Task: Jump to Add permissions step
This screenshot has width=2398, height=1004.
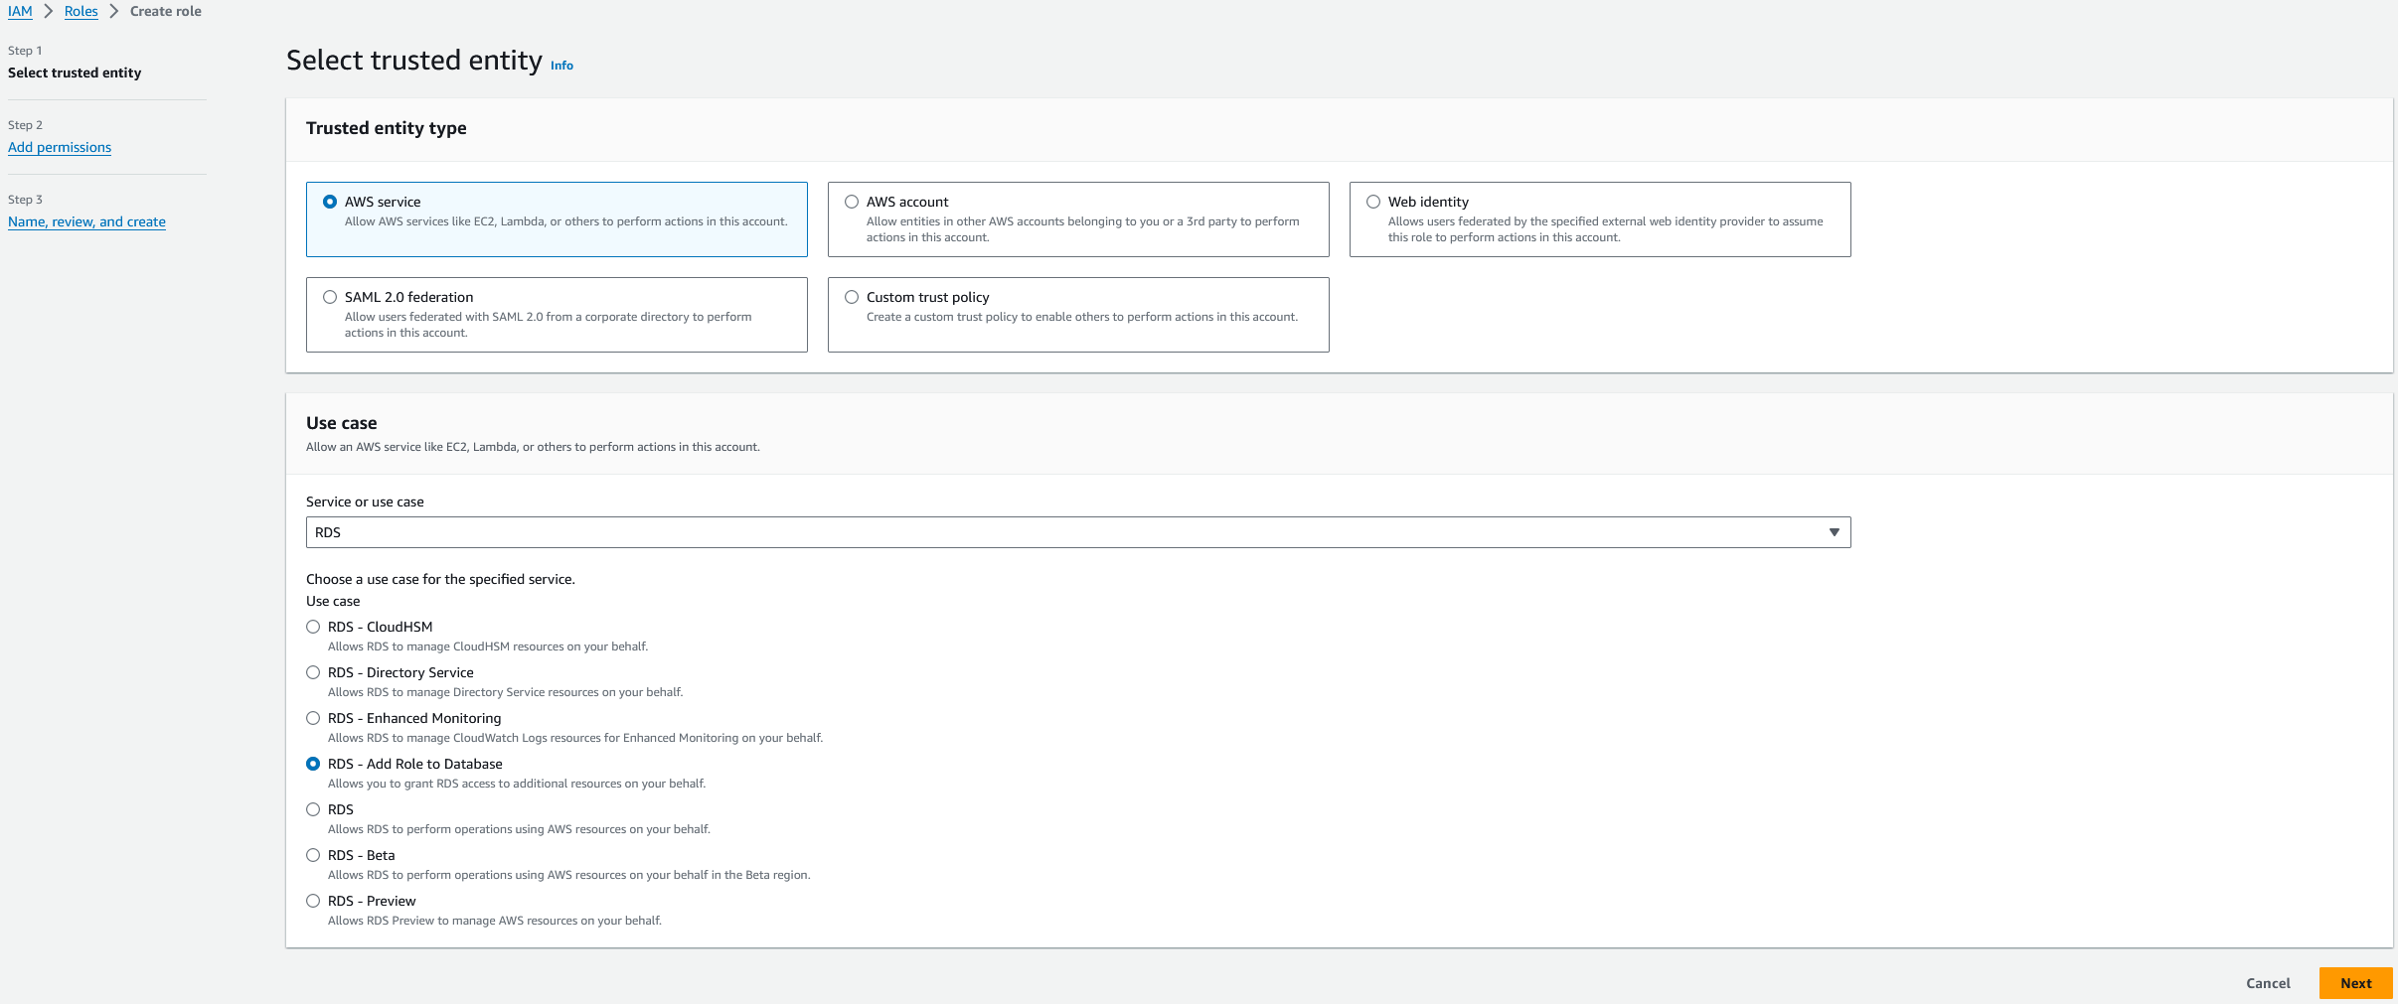Action: (60, 147)
